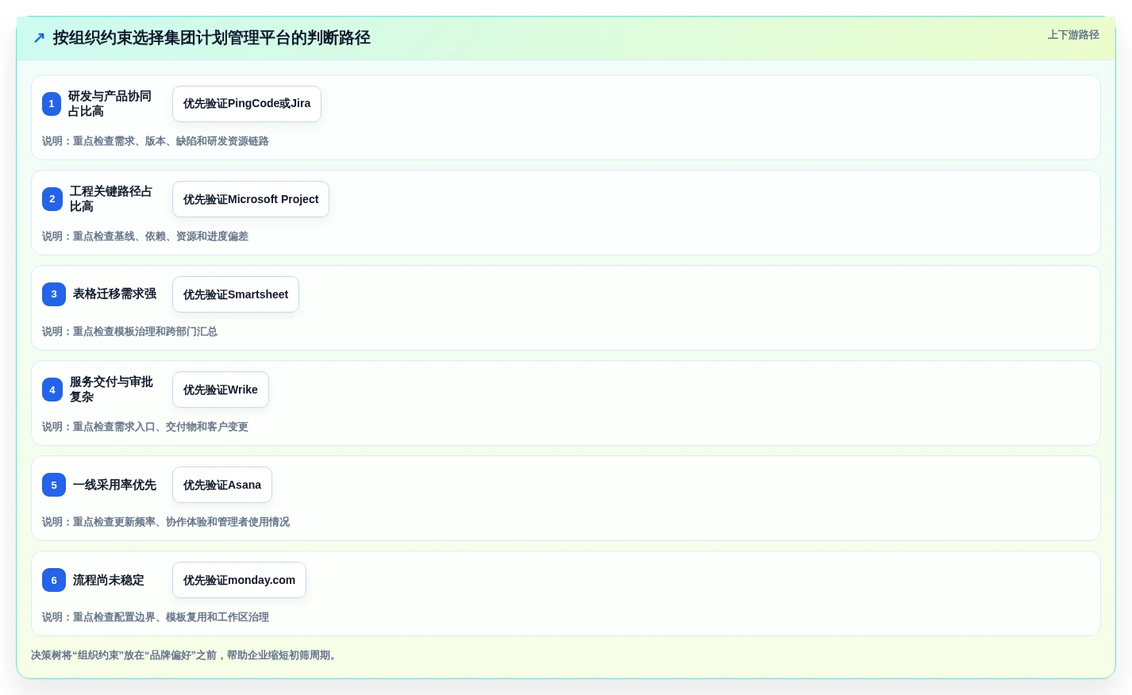Viewport: 1132px width, 695px height.
Task: Select step number 6 badge
Action: (54, 580)
